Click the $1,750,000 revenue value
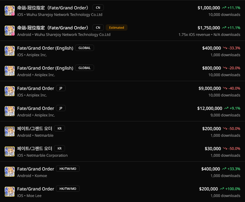The width and height of the screenshot is (245, 202). click(x=209, y=28)
